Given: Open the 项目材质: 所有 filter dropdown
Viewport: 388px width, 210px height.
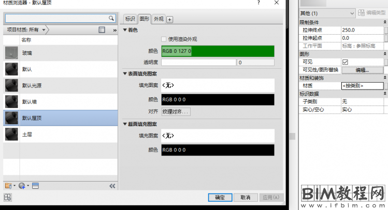Looking at the screenshot, I should pos(27,30).
